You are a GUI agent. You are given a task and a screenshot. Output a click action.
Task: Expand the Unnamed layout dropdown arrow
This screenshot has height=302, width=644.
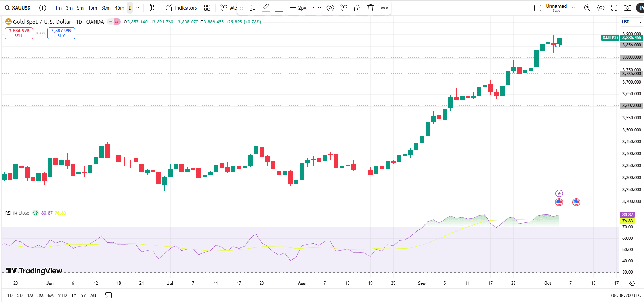tap(573, 8)
